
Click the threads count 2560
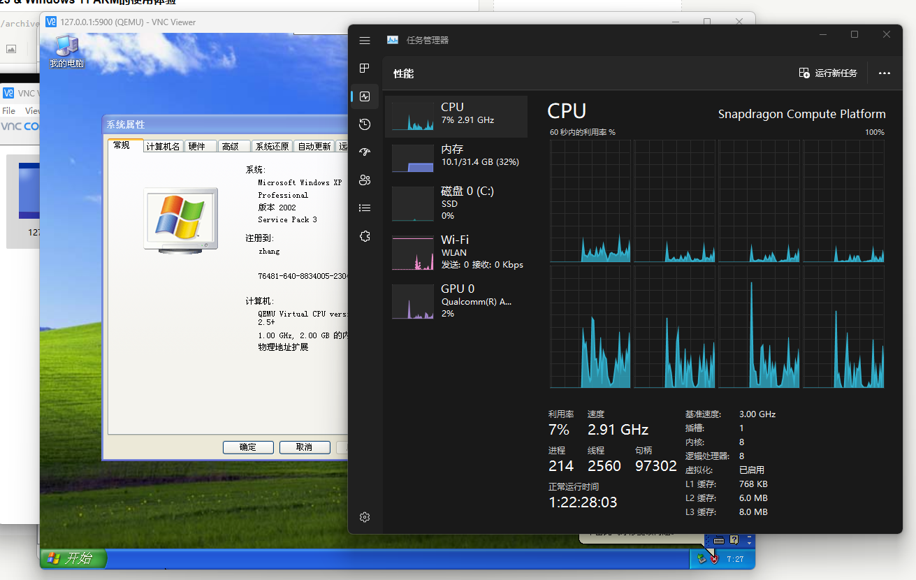pos(604,466)
